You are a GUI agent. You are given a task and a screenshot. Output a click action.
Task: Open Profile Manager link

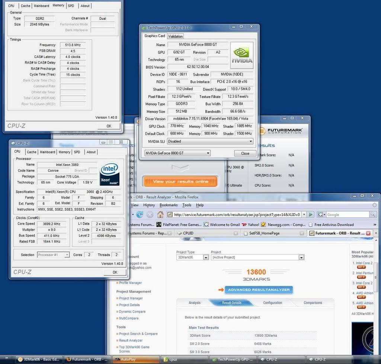pyautogui.click(x=130, y=283)
